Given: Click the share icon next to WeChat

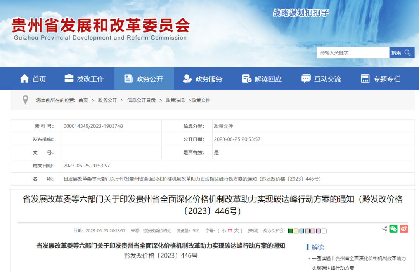Looking at the screenshot, I should click(x=384, y=229).
